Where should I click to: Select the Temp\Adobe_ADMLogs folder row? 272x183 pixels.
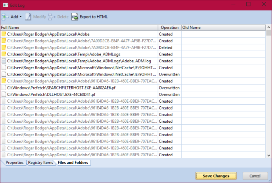coord(133,54)
